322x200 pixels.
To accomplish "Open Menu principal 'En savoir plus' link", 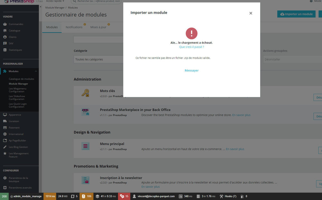I will coord(235,149).
